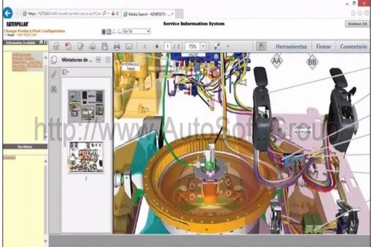Save the document using the floppy disk icon

[x=105, y=47]
